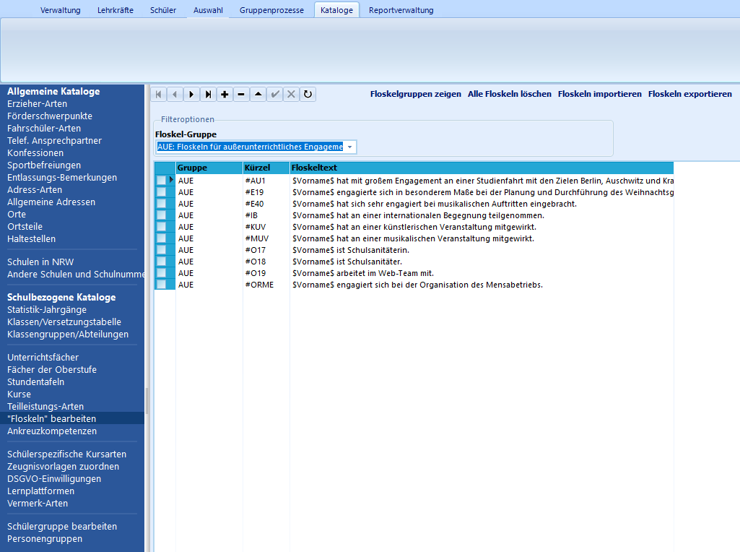This screenshot has height=552, width=740.
Task: Jump to first record navigator icon
Action: point(159,95)
